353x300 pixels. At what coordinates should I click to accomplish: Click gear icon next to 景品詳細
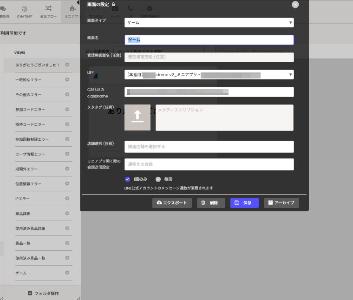[x=67, y=213]
